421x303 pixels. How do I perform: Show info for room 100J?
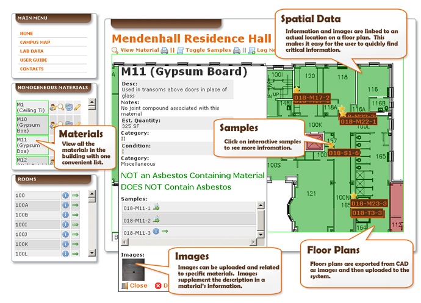click(x=65, y=234)
